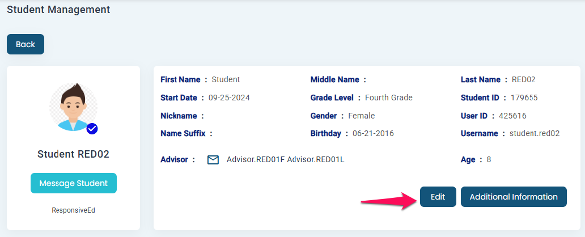Click the student avatar picture
Viewport: 585px width, 237px height.
point(73,107)
